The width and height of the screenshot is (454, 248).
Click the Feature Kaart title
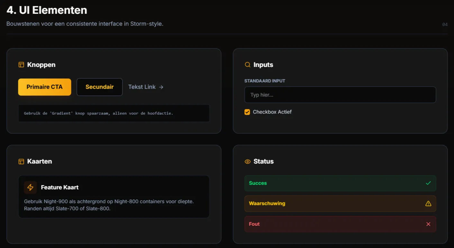pyautogui.click(x=60, y=187)
